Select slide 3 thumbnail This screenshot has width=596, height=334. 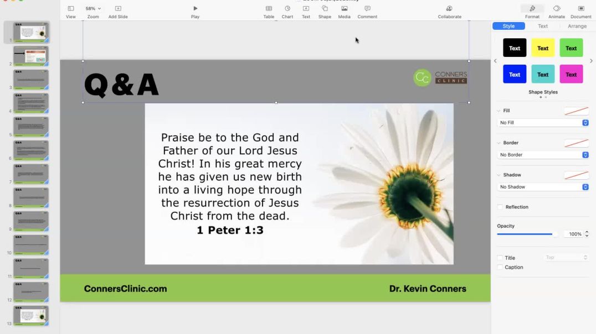pyautogui.click(x=31, y=80)
